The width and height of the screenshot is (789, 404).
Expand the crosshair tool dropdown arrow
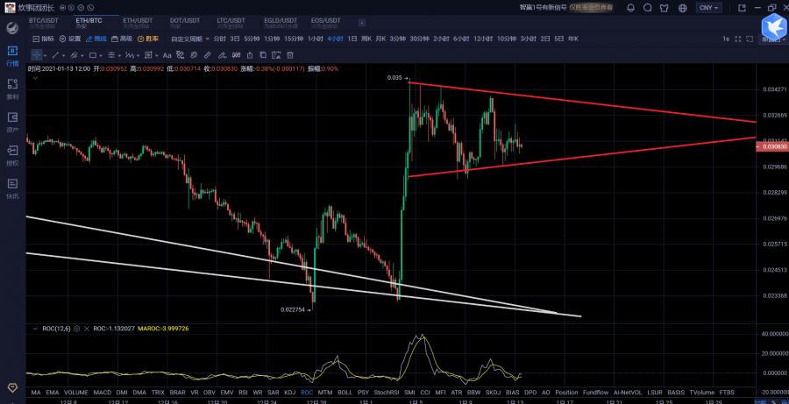tap(46, 55)
